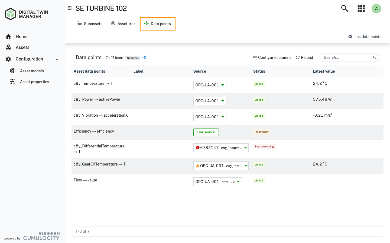Reload the data points table
The image size is (390, 243).
coord(304,57)
